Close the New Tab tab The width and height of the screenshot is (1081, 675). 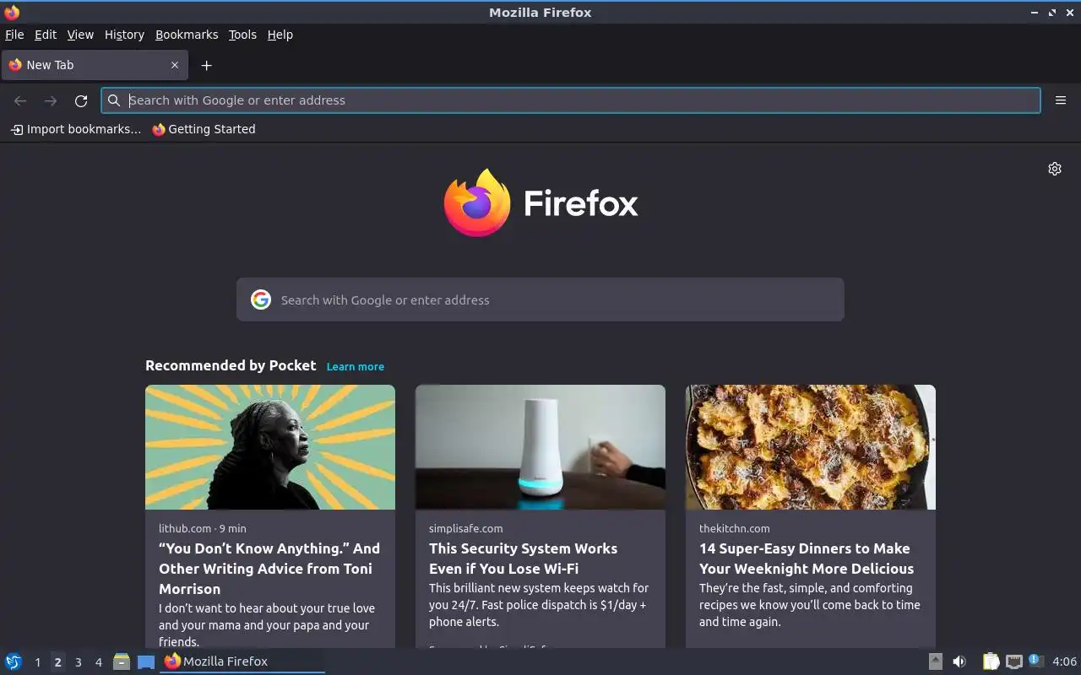pyautogui.click(x=175, y=65)
